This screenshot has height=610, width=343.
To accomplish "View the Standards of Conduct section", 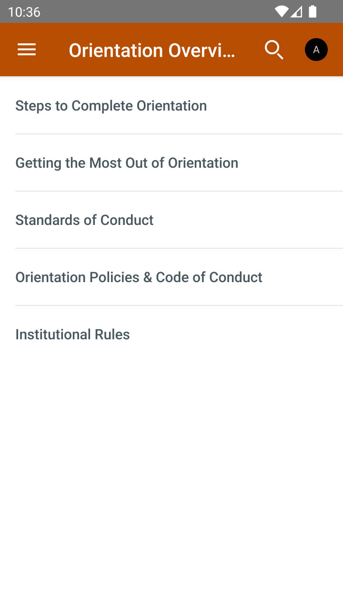I will pyautogui.click(x=84, y=220).
